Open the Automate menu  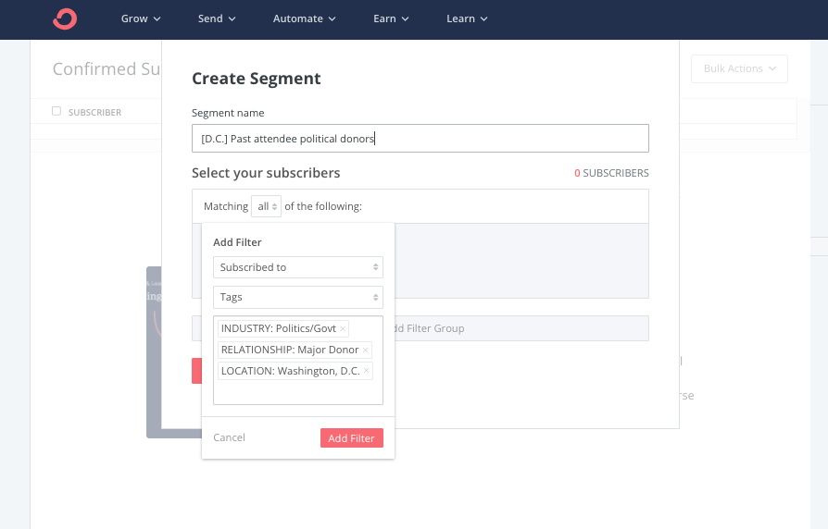[x=304, y=19]
